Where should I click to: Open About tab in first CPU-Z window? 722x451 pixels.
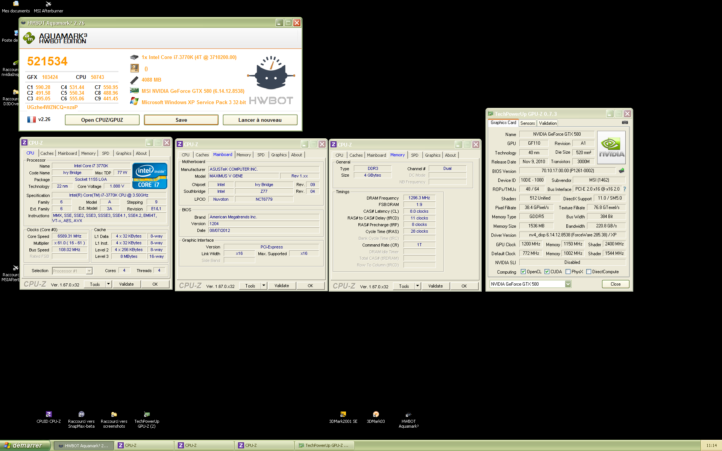141,153
